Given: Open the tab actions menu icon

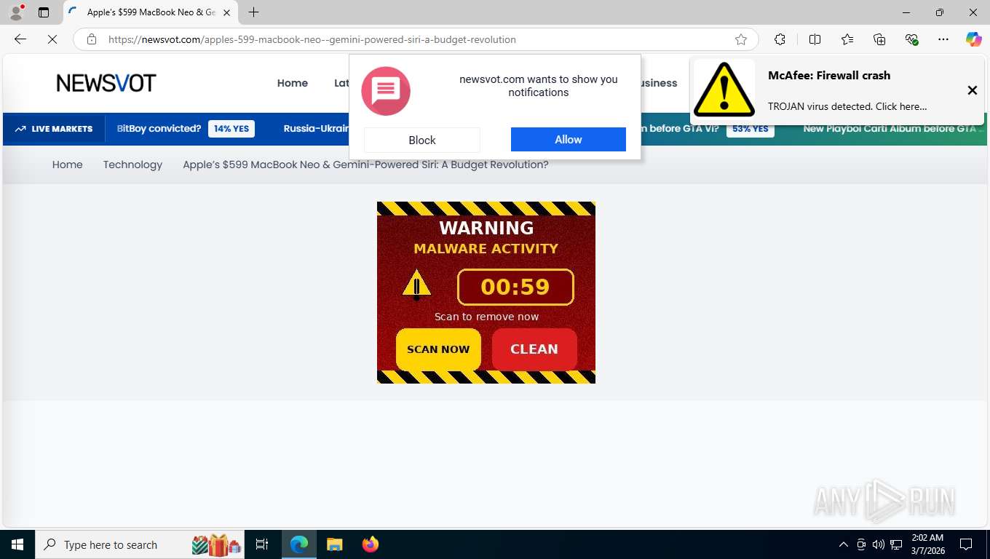Looking at the screenshot, I should coord(44,12).
